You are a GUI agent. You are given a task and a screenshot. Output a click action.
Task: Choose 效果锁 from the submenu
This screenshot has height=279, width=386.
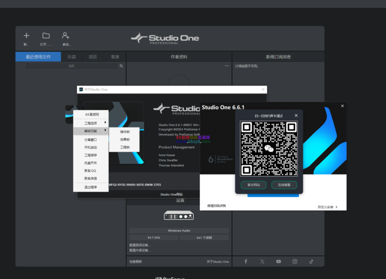click(125, 139)
